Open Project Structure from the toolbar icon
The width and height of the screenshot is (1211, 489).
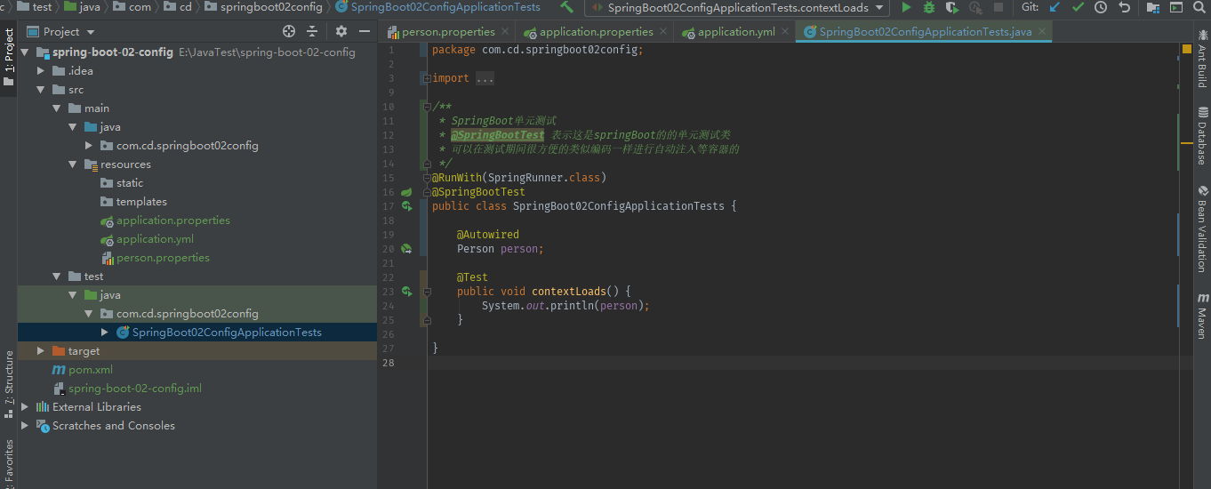[1153, 7]
